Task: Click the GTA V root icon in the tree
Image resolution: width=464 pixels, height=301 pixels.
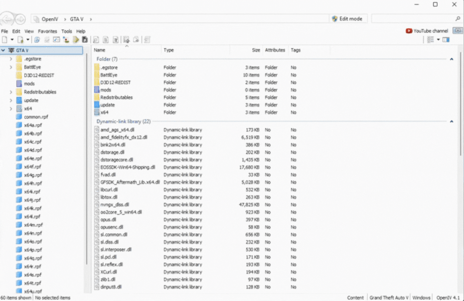Action: click(x=11, y=50)
